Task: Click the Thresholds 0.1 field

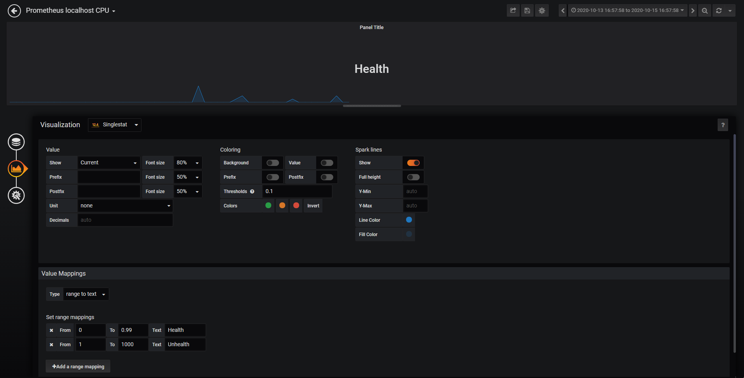Action: pyautogui.click(x=297, y=192)
